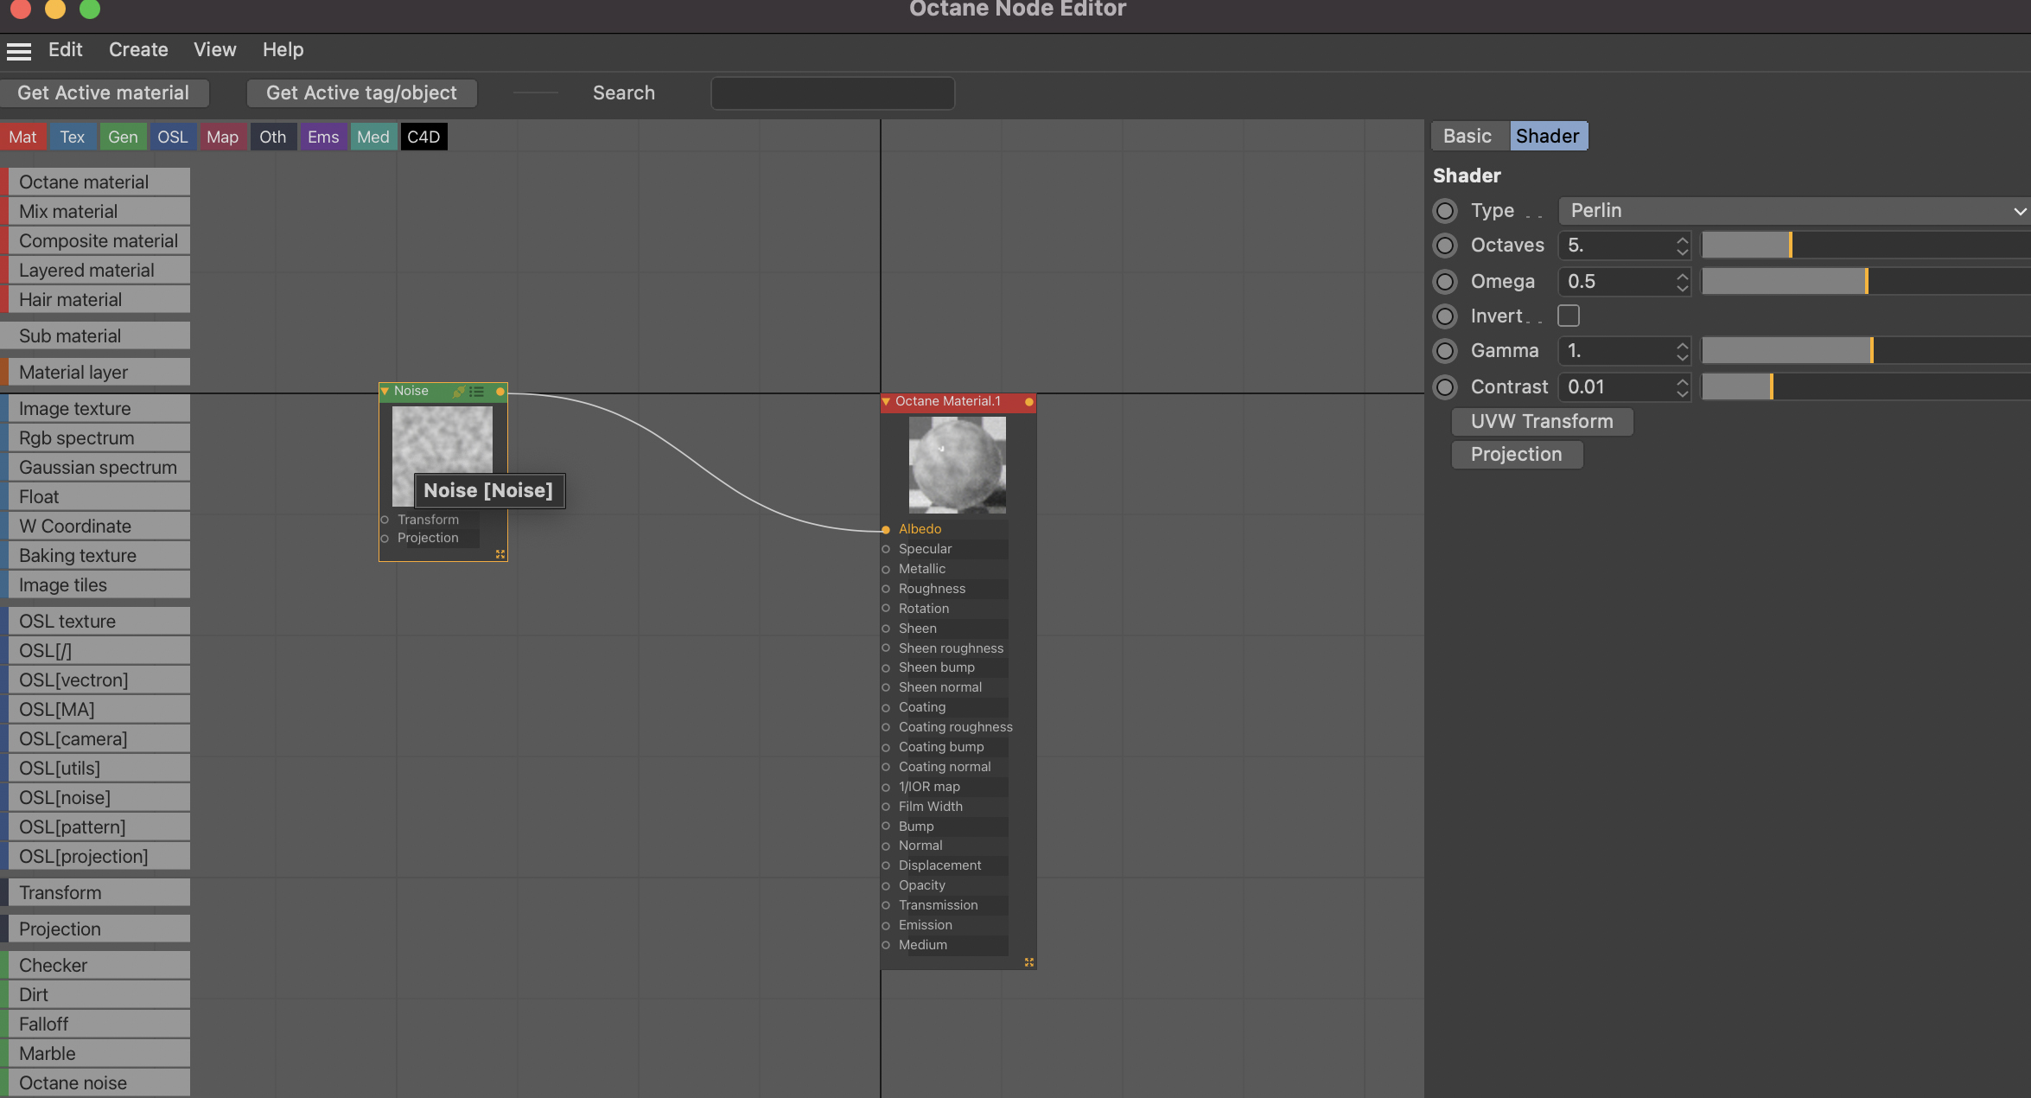Image resolution: width=2031 pixels, height=1098 pixels.
Task: Click the Octaves value stepper arrows
Action: click(1682, 246)
